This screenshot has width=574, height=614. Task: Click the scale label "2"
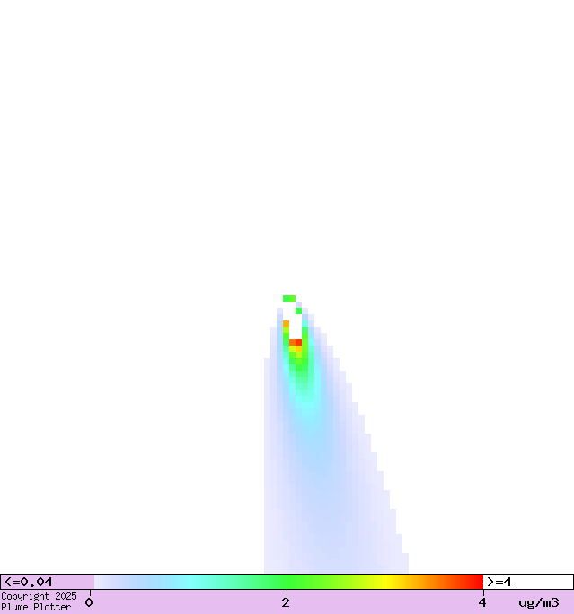click(286, 602)
